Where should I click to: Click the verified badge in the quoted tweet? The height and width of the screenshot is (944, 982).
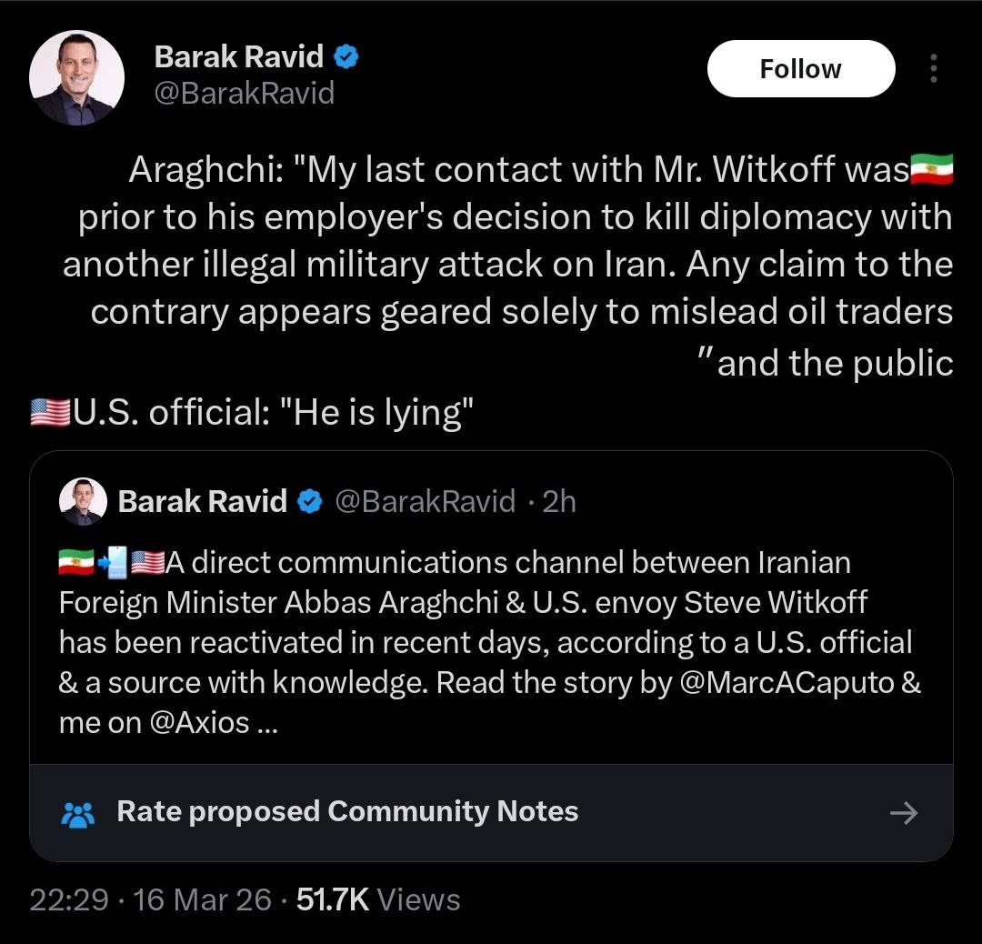tap(311, 501)
